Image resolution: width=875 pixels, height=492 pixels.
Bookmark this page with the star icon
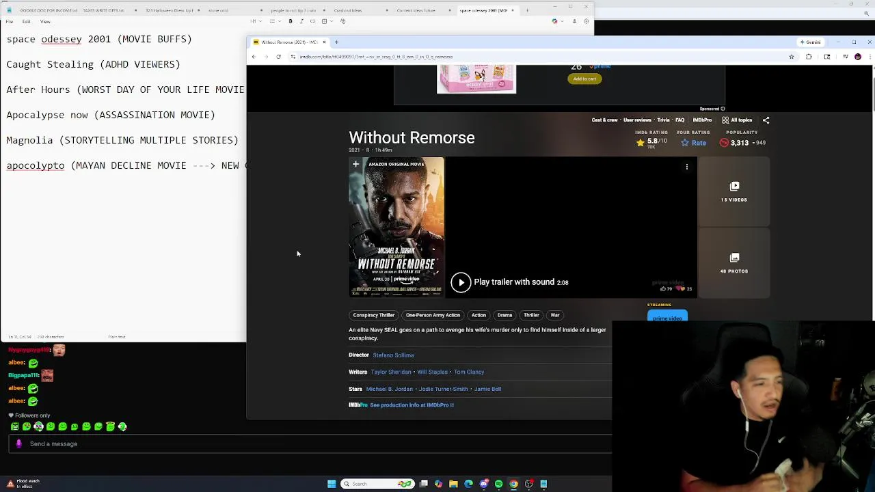pos(792,57)
